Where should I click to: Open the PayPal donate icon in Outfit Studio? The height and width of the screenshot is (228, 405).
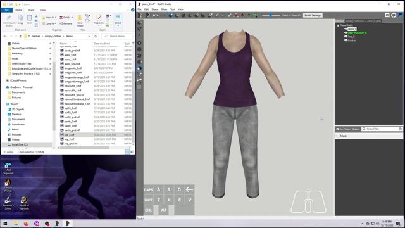pyautogui.click(x=401, y=15)
